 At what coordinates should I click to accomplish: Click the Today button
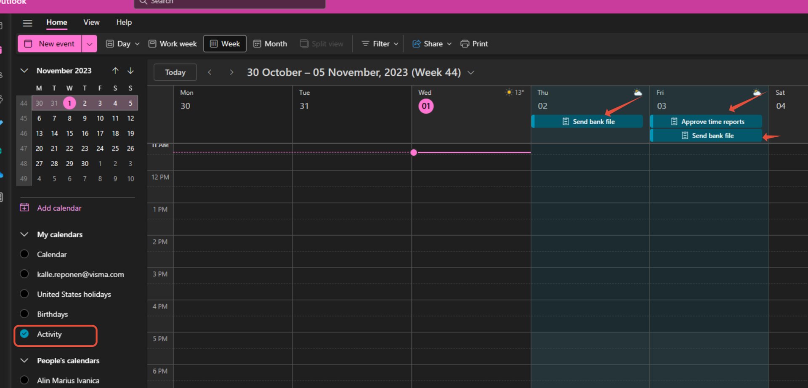[x=175, y=72]
